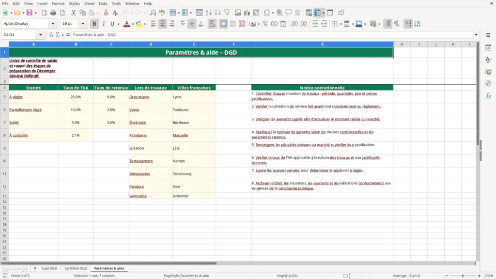Viewport: 496px width, 279px height.
Task: Click the Save document icon
Action: tap(29, 13)
